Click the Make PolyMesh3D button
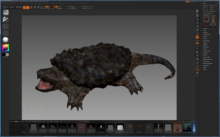Image resolution: width=220 pixels, height=137 pixels. (211, 12)
